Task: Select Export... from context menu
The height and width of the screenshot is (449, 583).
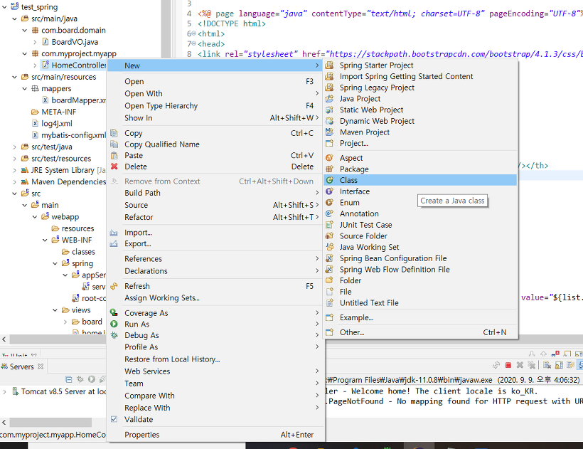Action: (x=215, y=243)
